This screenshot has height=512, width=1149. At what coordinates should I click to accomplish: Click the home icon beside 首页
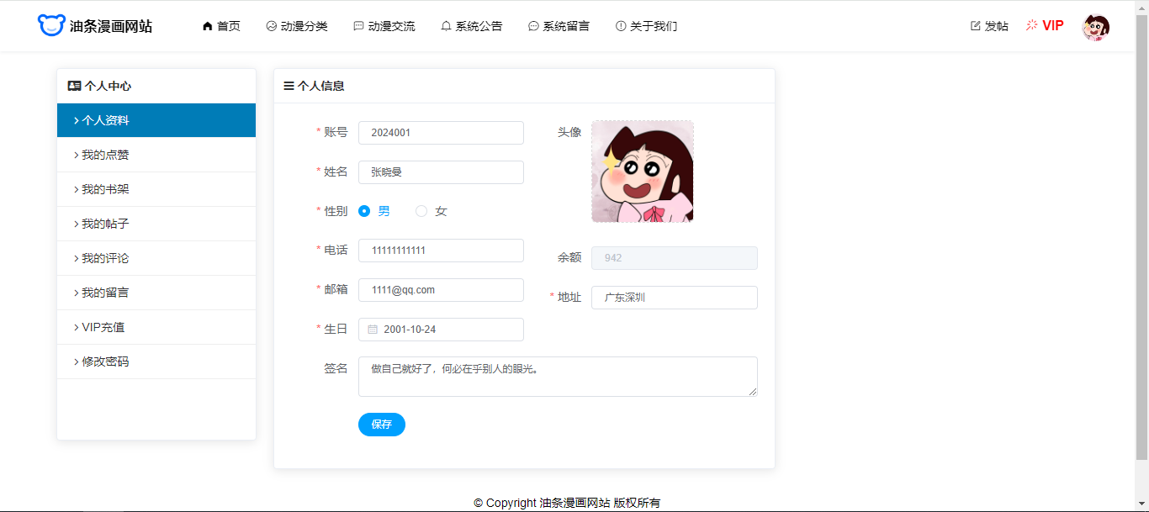208,26
